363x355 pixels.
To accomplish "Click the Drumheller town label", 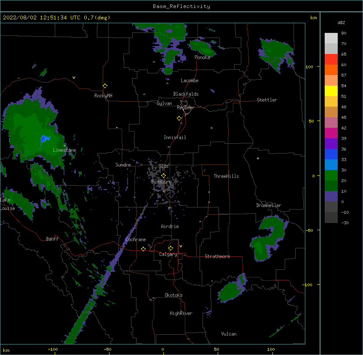I will point(269,205).
